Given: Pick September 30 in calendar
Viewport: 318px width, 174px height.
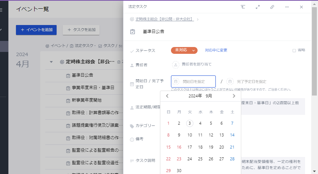Looking at the screenshot, I should 179,171.
